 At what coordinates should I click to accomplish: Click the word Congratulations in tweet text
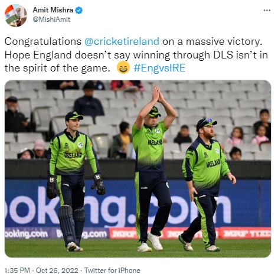pyautogui.click(x=43, y=41)
